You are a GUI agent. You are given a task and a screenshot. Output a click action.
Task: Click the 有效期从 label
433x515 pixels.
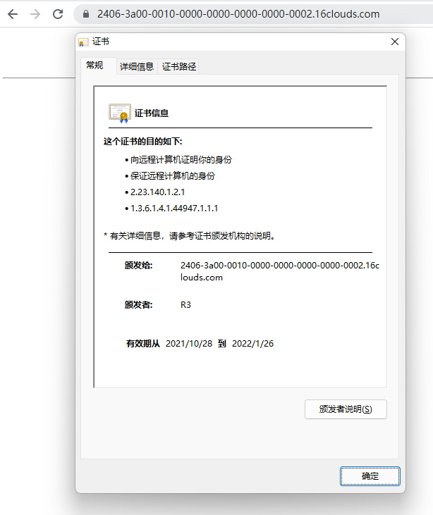(x=143, y=344)
